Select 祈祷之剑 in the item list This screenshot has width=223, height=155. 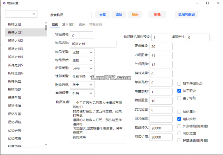tap(25, 24)
